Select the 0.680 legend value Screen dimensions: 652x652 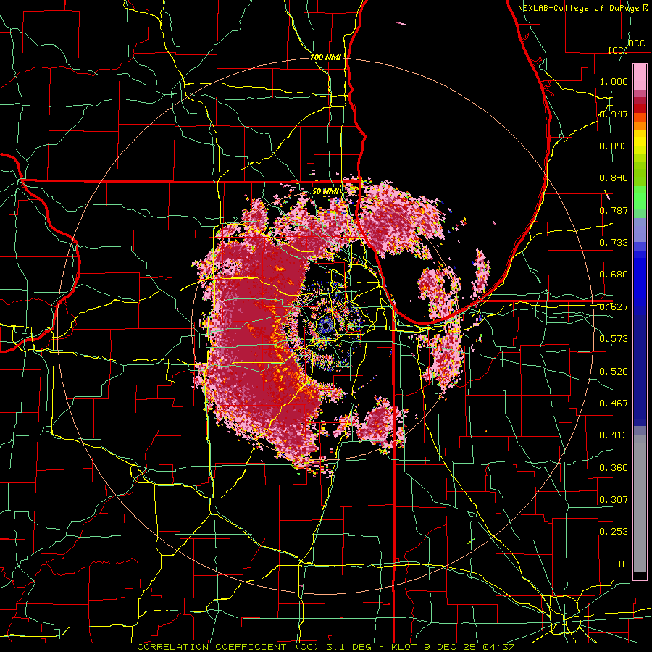[614, 275]
